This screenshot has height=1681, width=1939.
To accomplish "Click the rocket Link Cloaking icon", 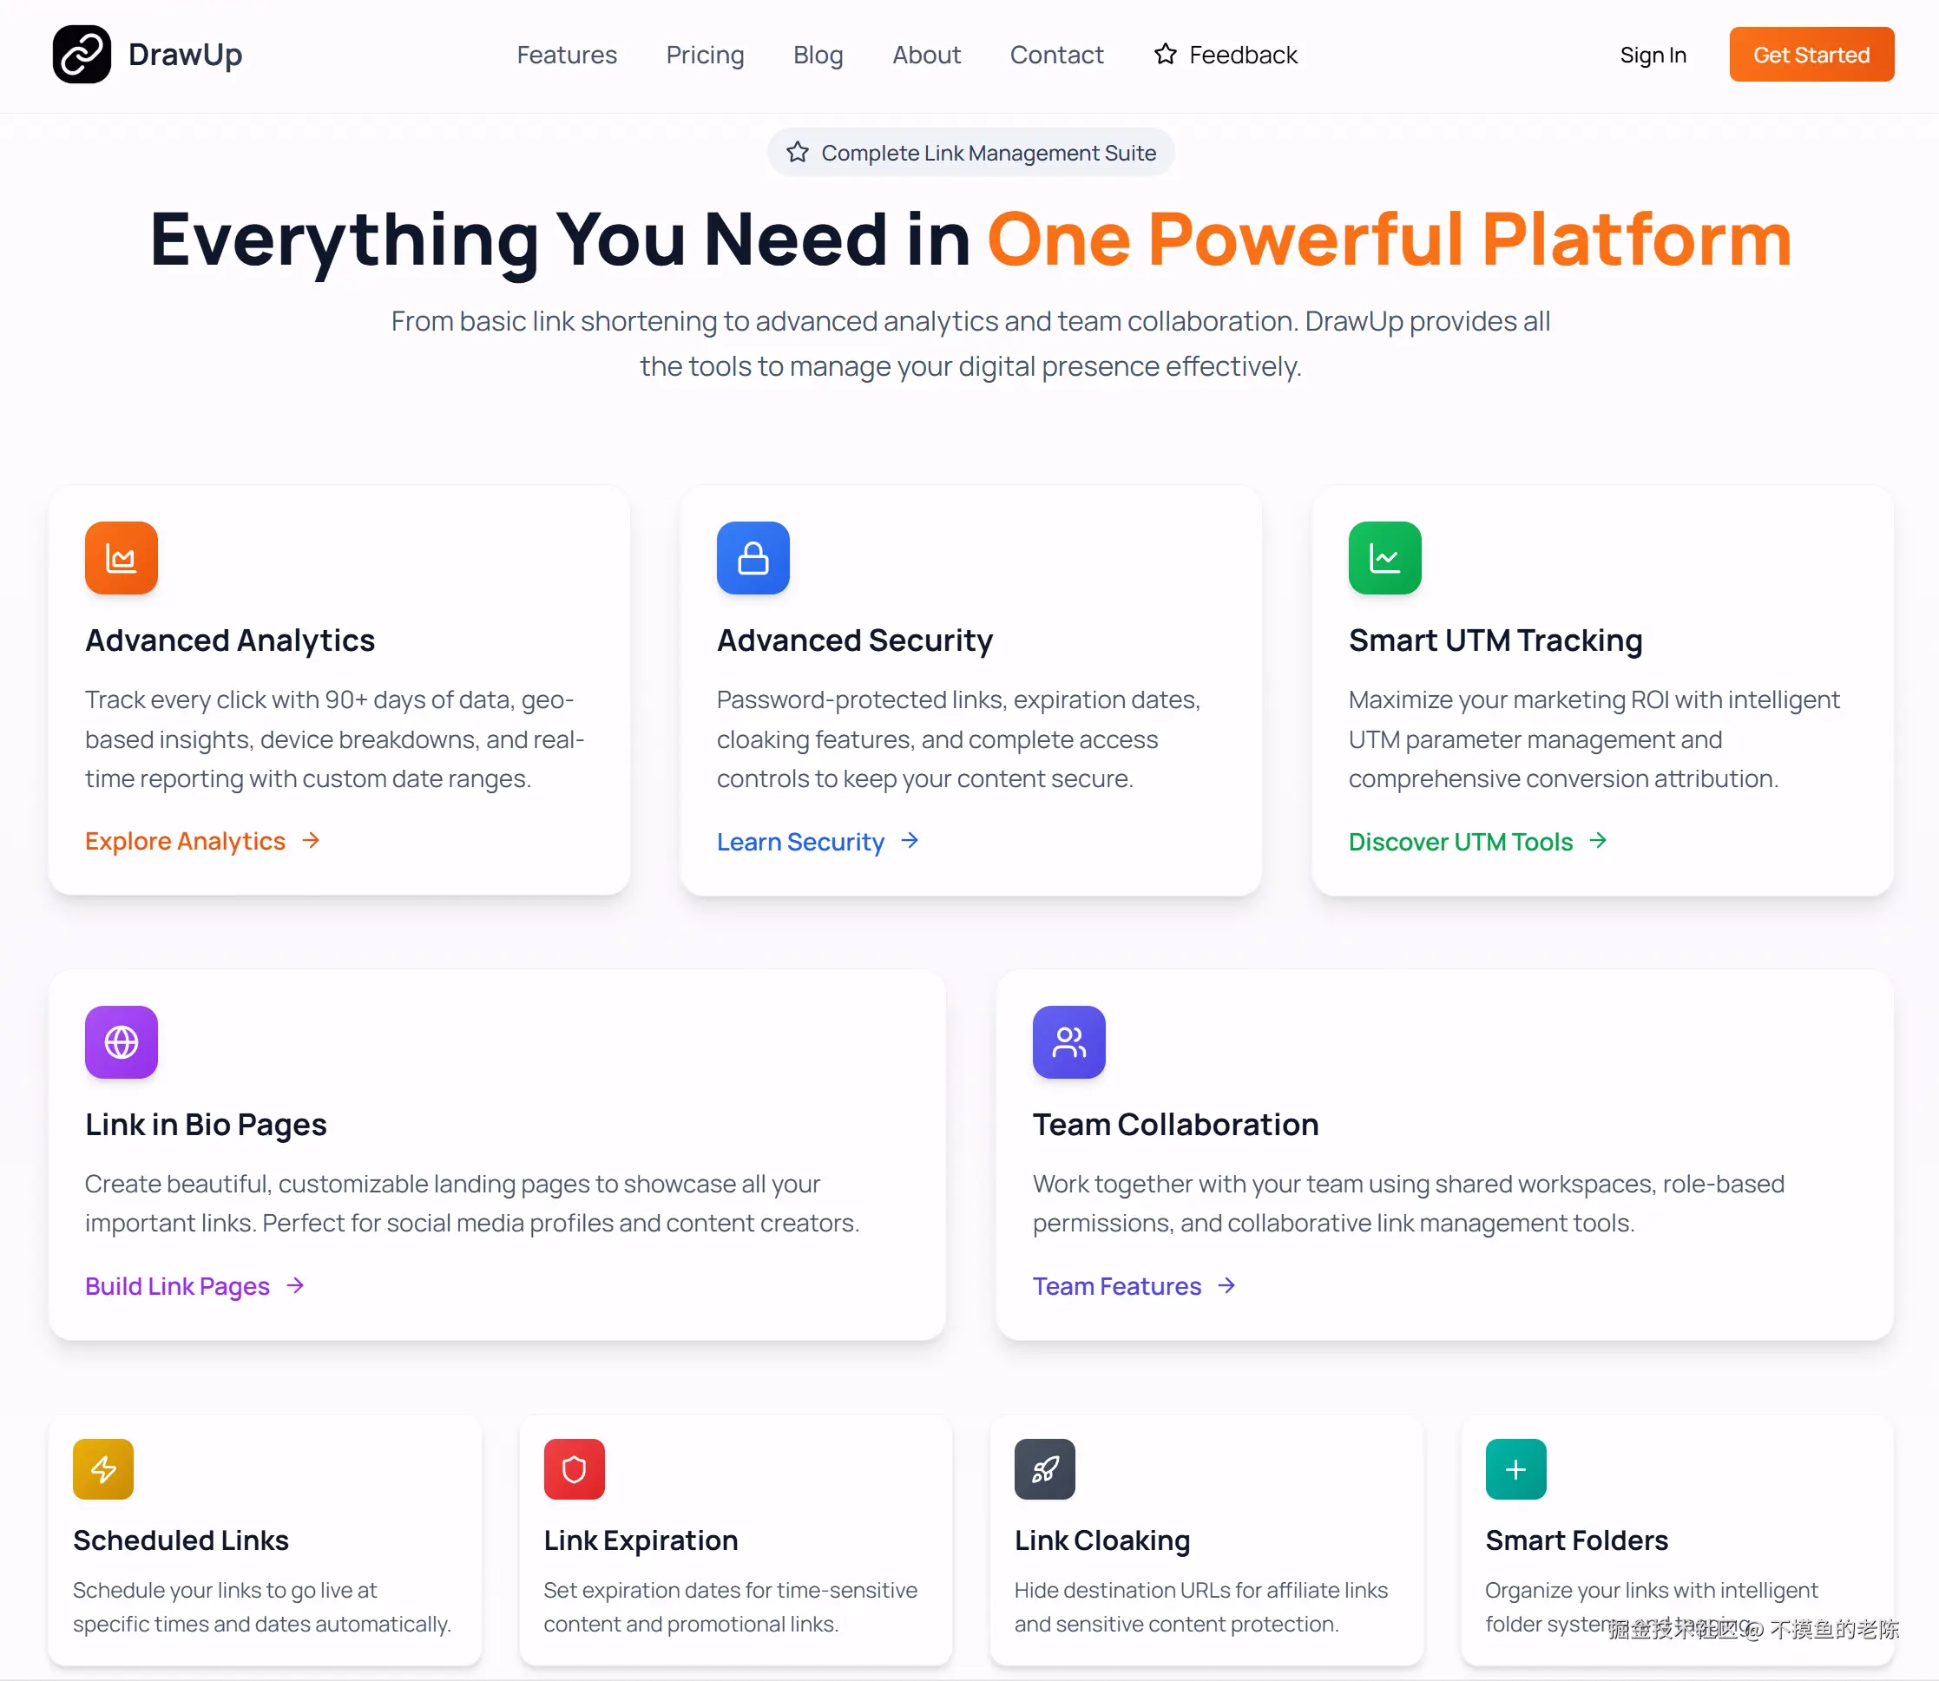I will pos(1044,1469).
